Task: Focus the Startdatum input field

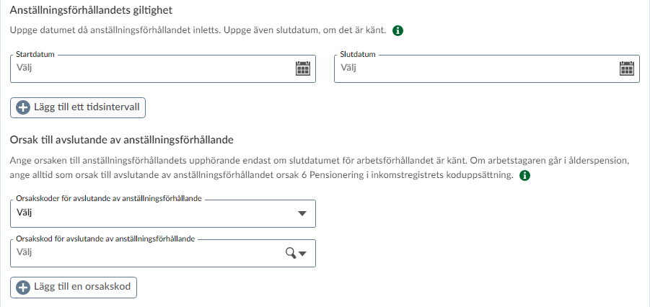Action: (x=144, y=68)
